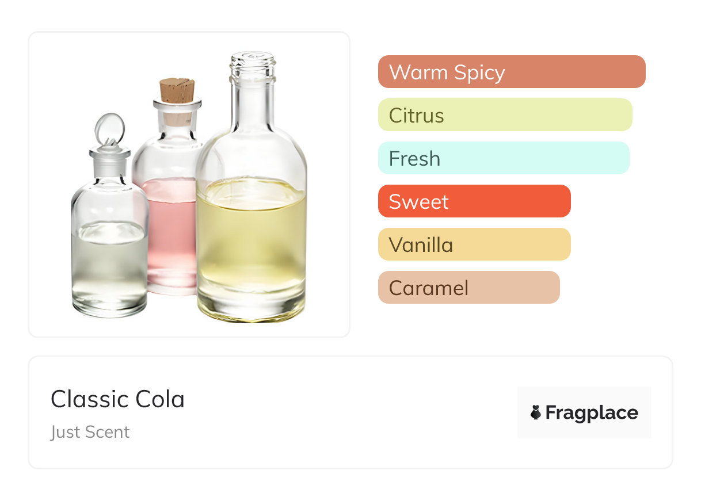Click the large yellow oil bottle
This screenshot has width=701, height=497.
point(252,242)
